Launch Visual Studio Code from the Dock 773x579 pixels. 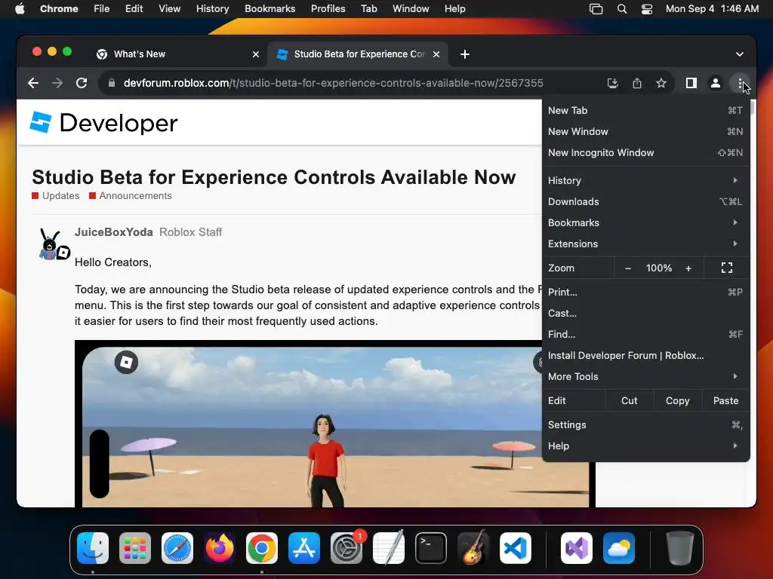click(x=516, y=548)
